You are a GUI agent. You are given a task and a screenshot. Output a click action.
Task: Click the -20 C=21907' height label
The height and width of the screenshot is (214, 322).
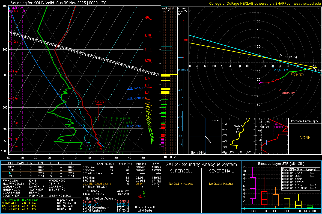click(x=136, y=98)
